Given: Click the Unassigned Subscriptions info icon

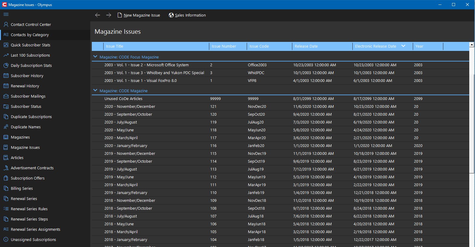Looking at the screenshot, I should click(x=6, y=239).
